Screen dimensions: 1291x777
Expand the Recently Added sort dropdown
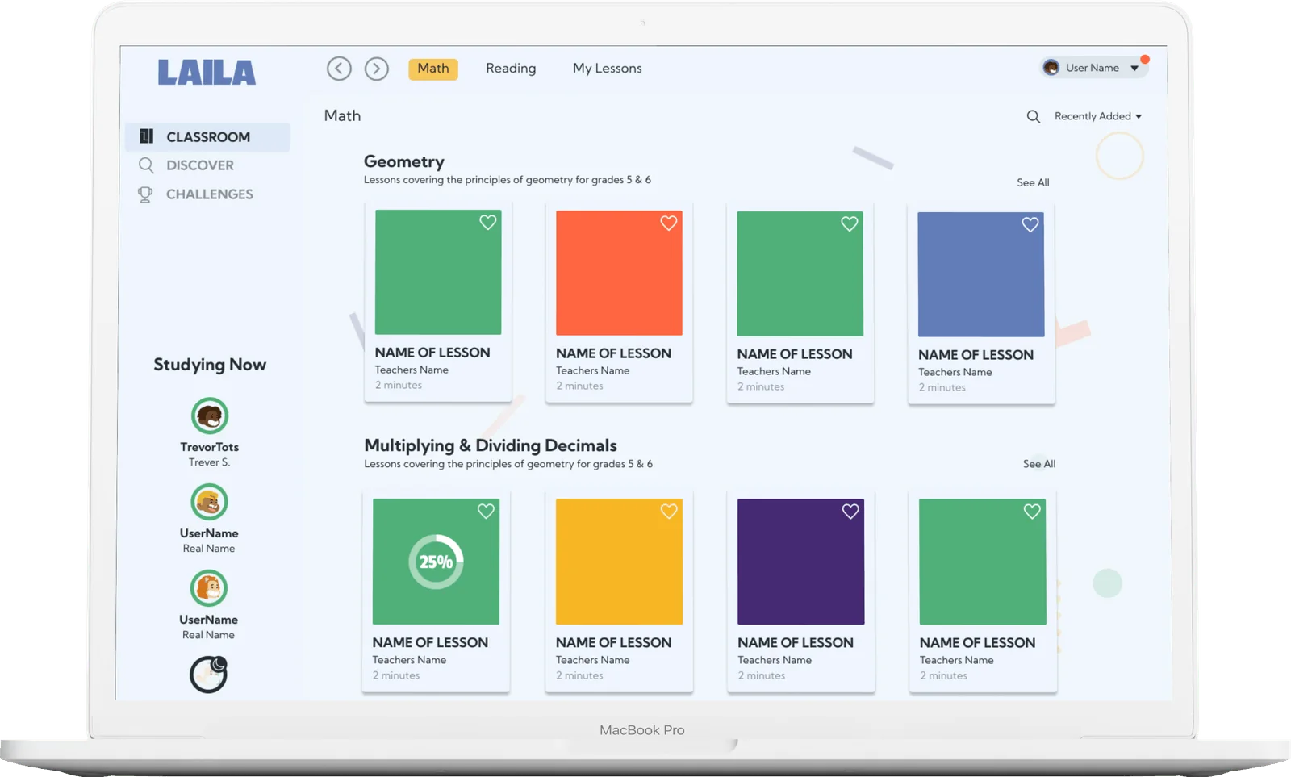1098,116
